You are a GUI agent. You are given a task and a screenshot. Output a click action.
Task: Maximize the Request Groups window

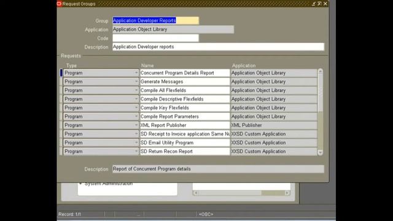point(319,4)
